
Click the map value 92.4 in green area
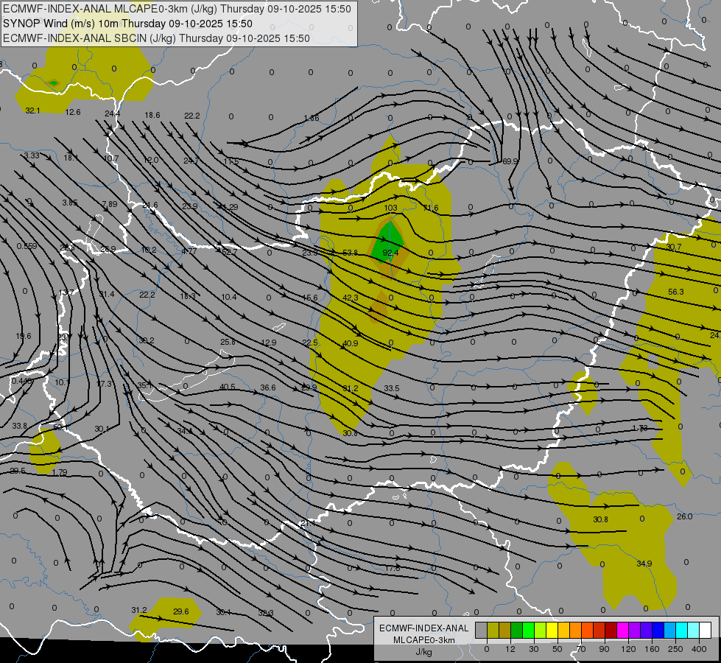(x=390, y=253)
